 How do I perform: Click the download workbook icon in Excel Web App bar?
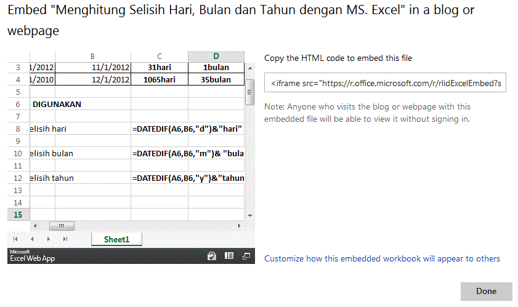[212, 256]
